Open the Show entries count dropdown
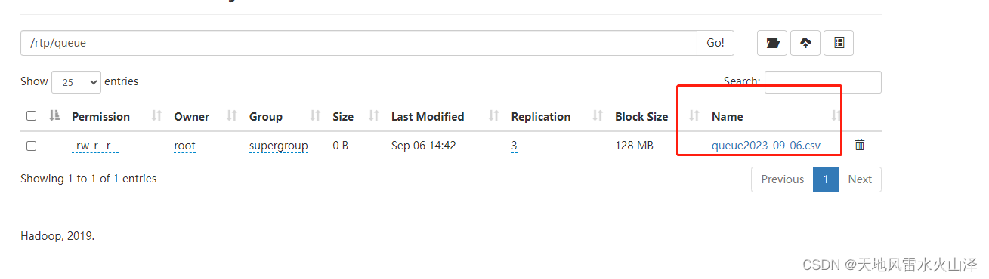Viewport: 989px width, 279px height. tap(76, 82)
